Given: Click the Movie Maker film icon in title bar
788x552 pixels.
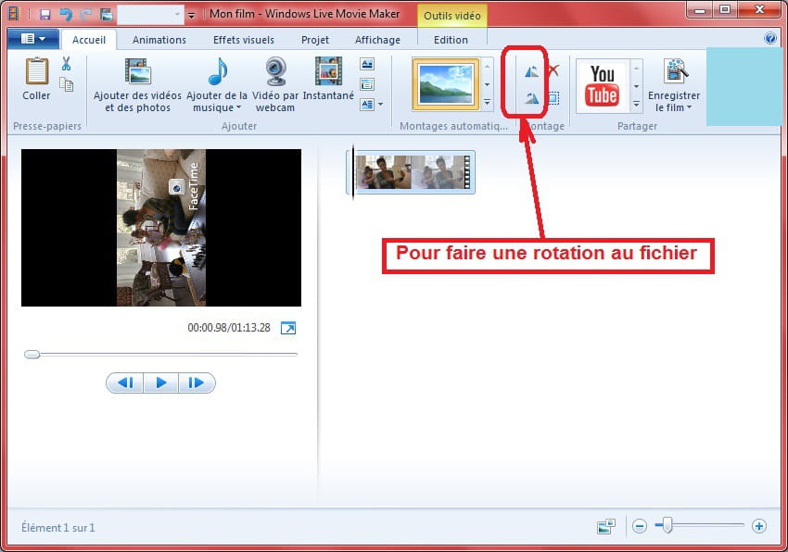Looking at the screenshot, I should click(14, 14).
